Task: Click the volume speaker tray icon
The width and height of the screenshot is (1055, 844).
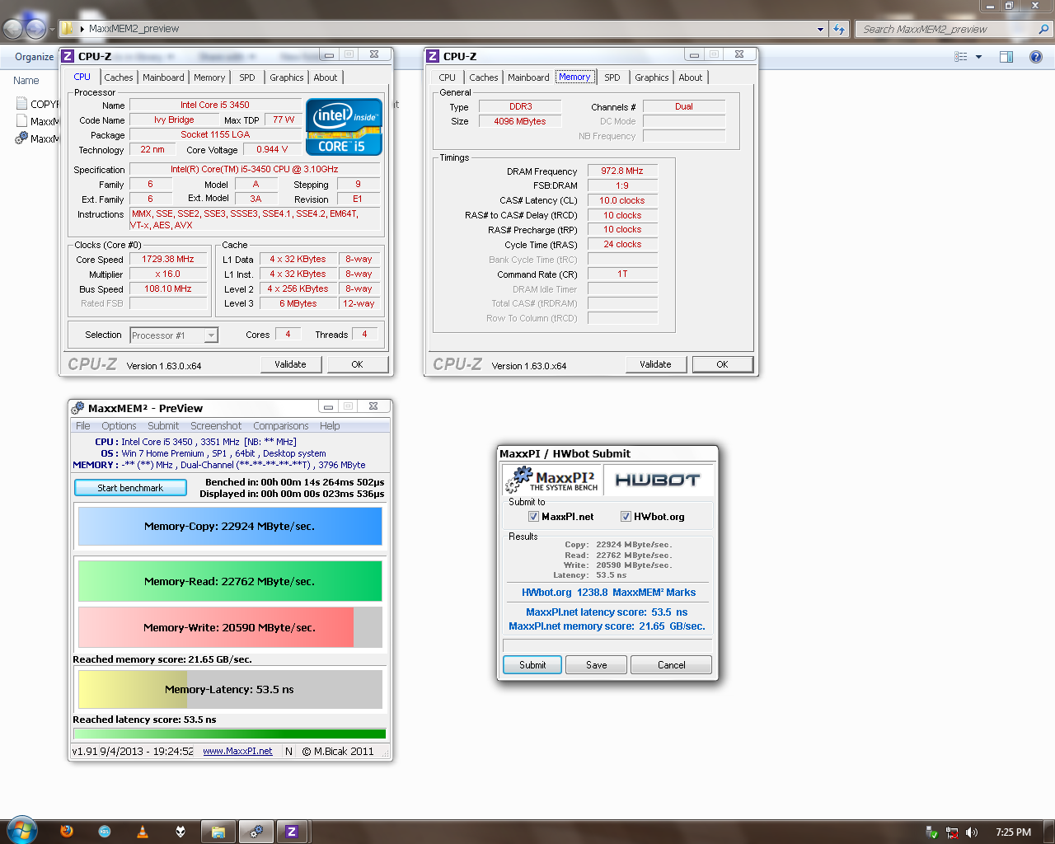Action: click(x=972, y=832)
